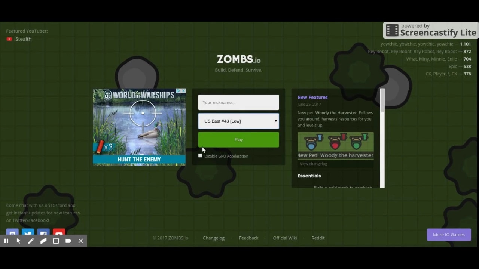Open the Feedback footer link
479x269 pixels.
[x=249, y=238]
